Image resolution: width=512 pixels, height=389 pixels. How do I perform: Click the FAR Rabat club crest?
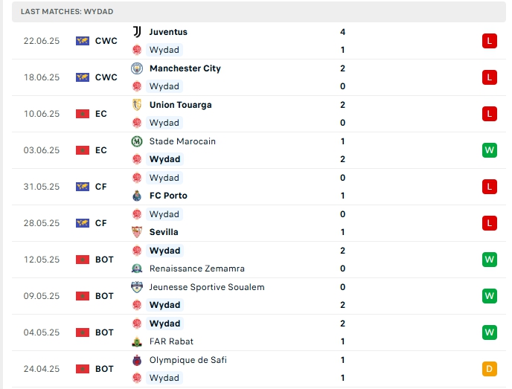(x=136, y=341)
